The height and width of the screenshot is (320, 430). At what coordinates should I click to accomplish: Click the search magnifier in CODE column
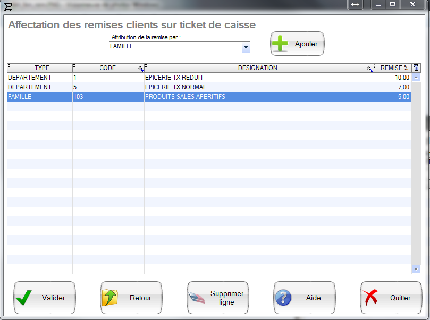point(141,69)
